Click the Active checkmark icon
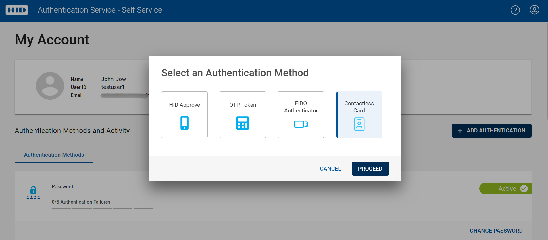The width and height of the screenshot is (548, 240). click(x=524, y=188)
